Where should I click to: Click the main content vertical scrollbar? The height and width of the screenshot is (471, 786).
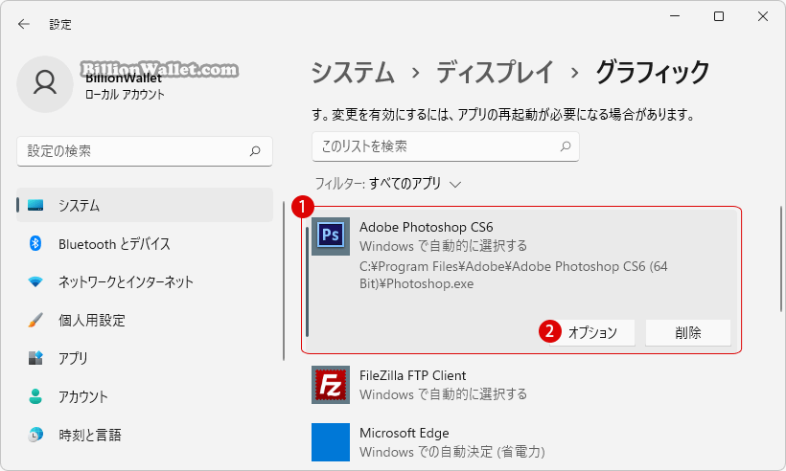[780, 258]
